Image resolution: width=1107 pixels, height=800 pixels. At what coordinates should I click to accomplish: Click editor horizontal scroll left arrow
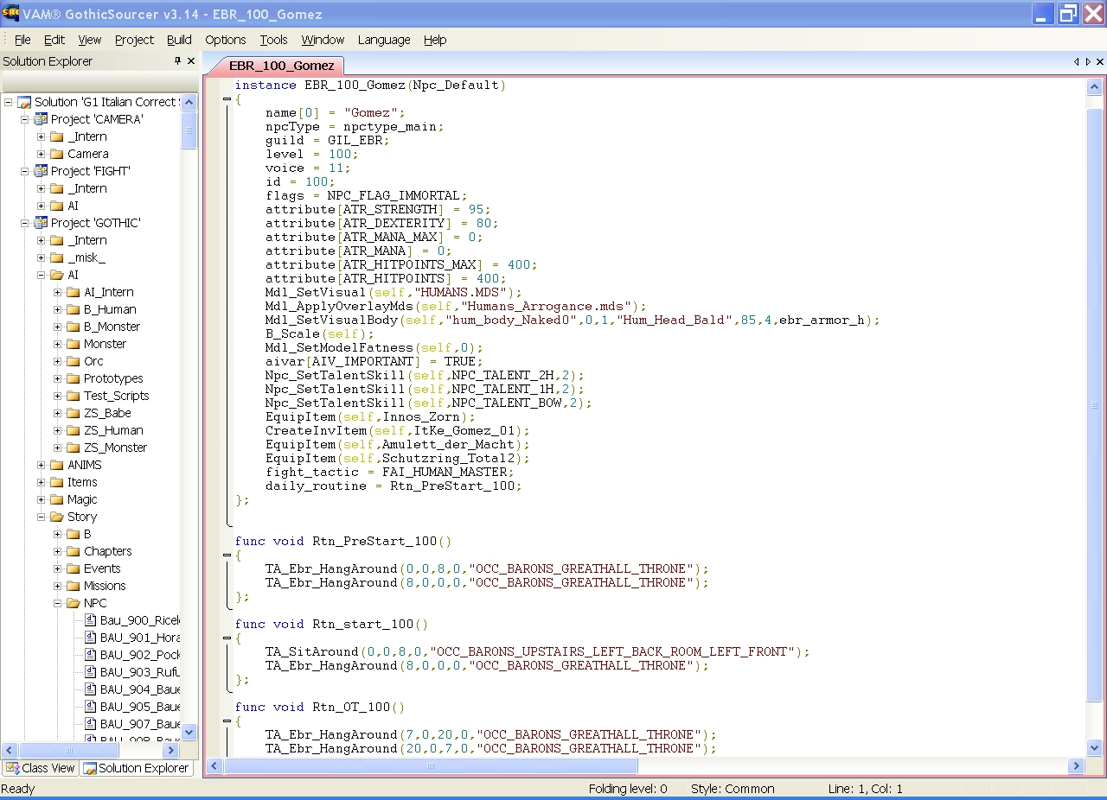[x=214, y=765]
